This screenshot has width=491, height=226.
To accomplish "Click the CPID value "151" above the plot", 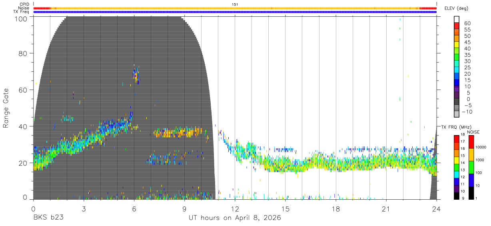I will [235, 4].
